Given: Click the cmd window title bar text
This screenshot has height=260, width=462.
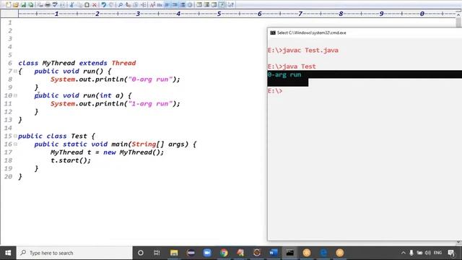Looking at the screenshot, I should click(x=311, y=32).
